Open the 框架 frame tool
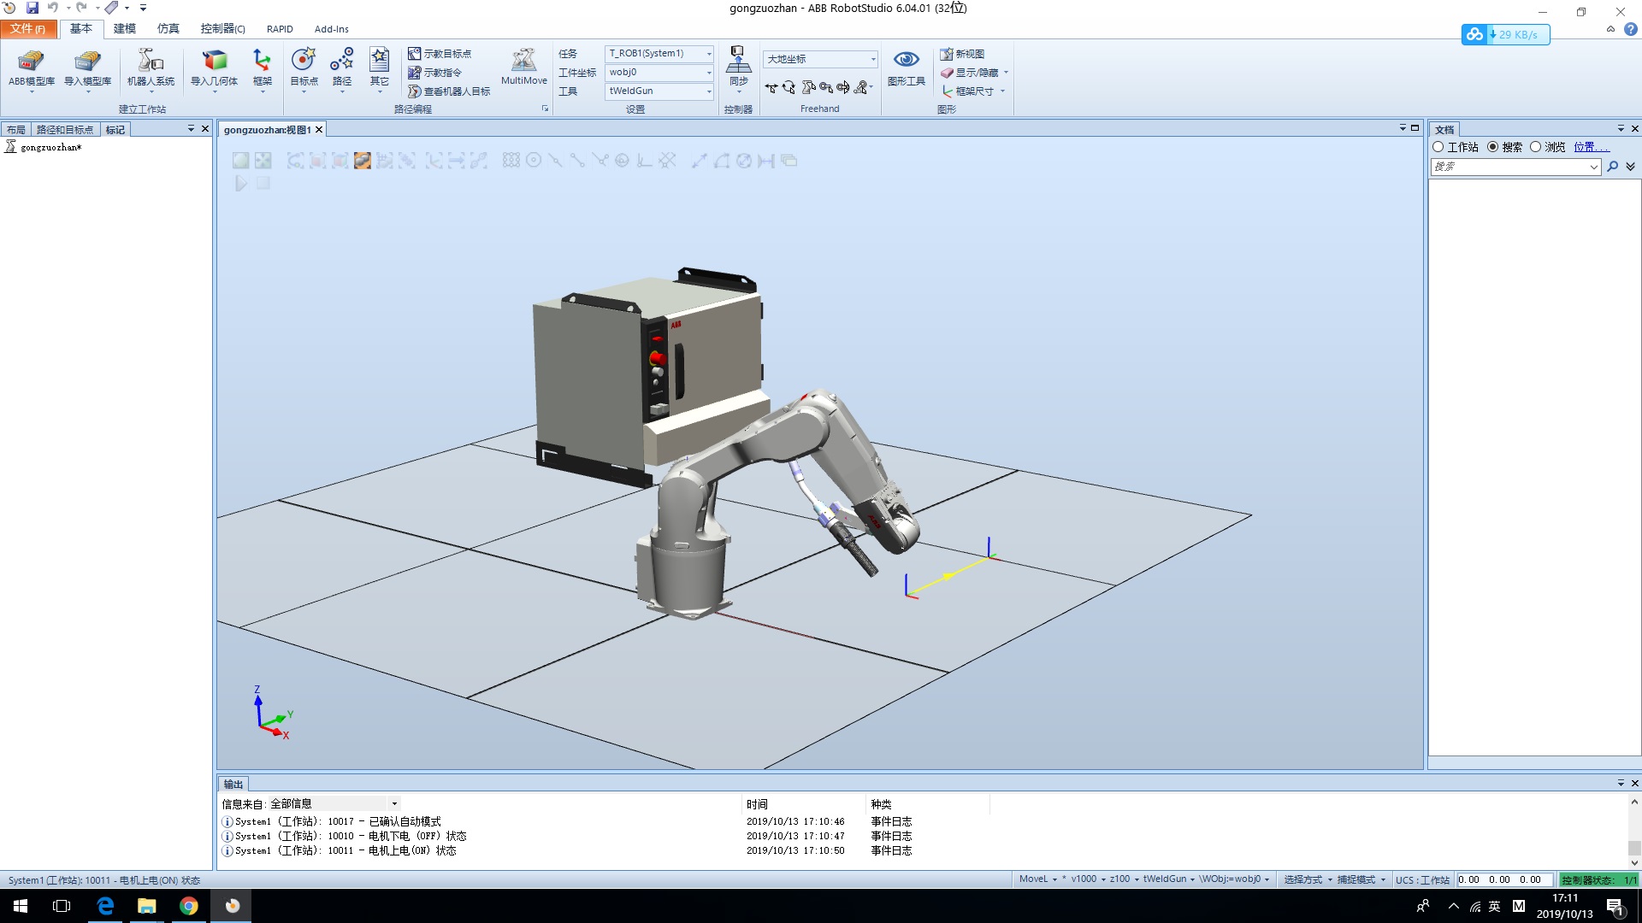Viewport: 1642px width, 923px height. [x=262, y=68]
